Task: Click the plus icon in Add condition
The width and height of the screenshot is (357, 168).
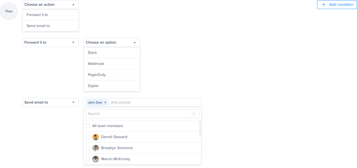Action: [x=323, y=5]
